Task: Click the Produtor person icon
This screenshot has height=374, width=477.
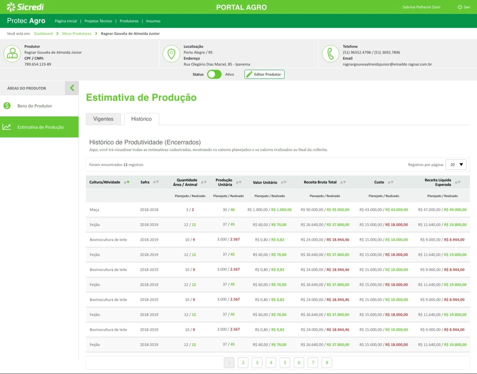Action: click(x=12, y=54)
